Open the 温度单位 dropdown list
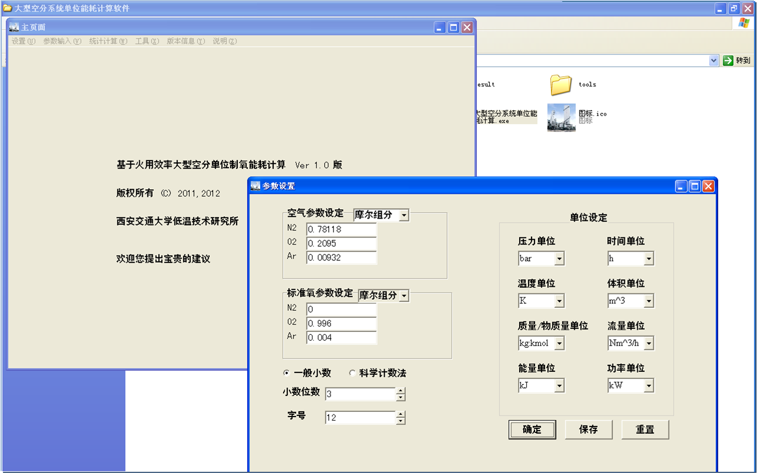 point(559,301)
